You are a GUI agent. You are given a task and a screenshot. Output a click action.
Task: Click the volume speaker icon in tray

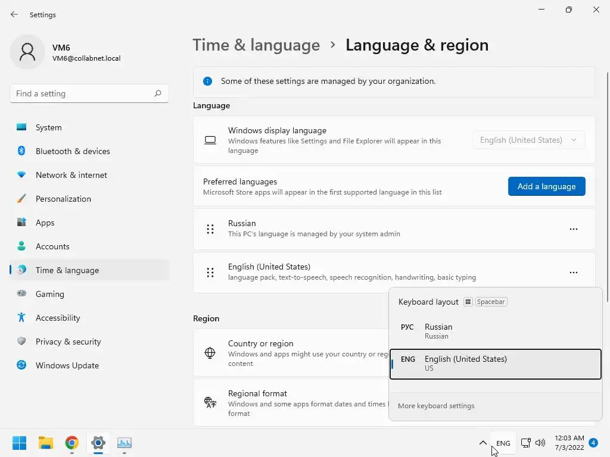click(540, 443)
